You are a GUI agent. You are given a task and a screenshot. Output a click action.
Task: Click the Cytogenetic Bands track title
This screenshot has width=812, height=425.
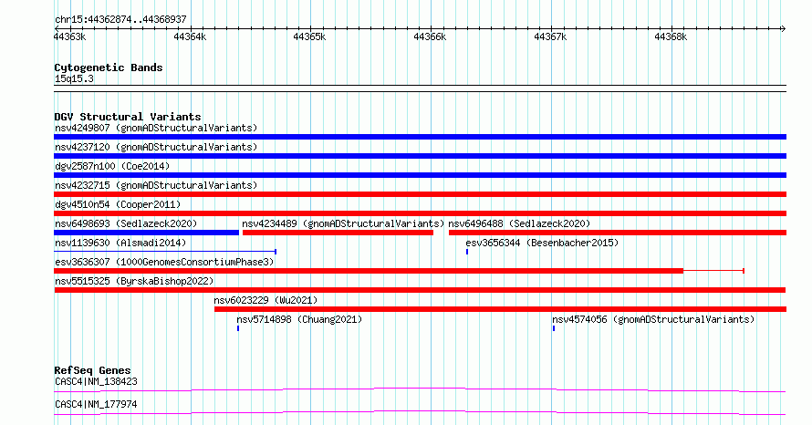(109, 67)
